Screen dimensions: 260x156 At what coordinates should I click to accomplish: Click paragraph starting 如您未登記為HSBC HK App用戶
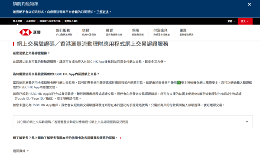coord(119,105)
